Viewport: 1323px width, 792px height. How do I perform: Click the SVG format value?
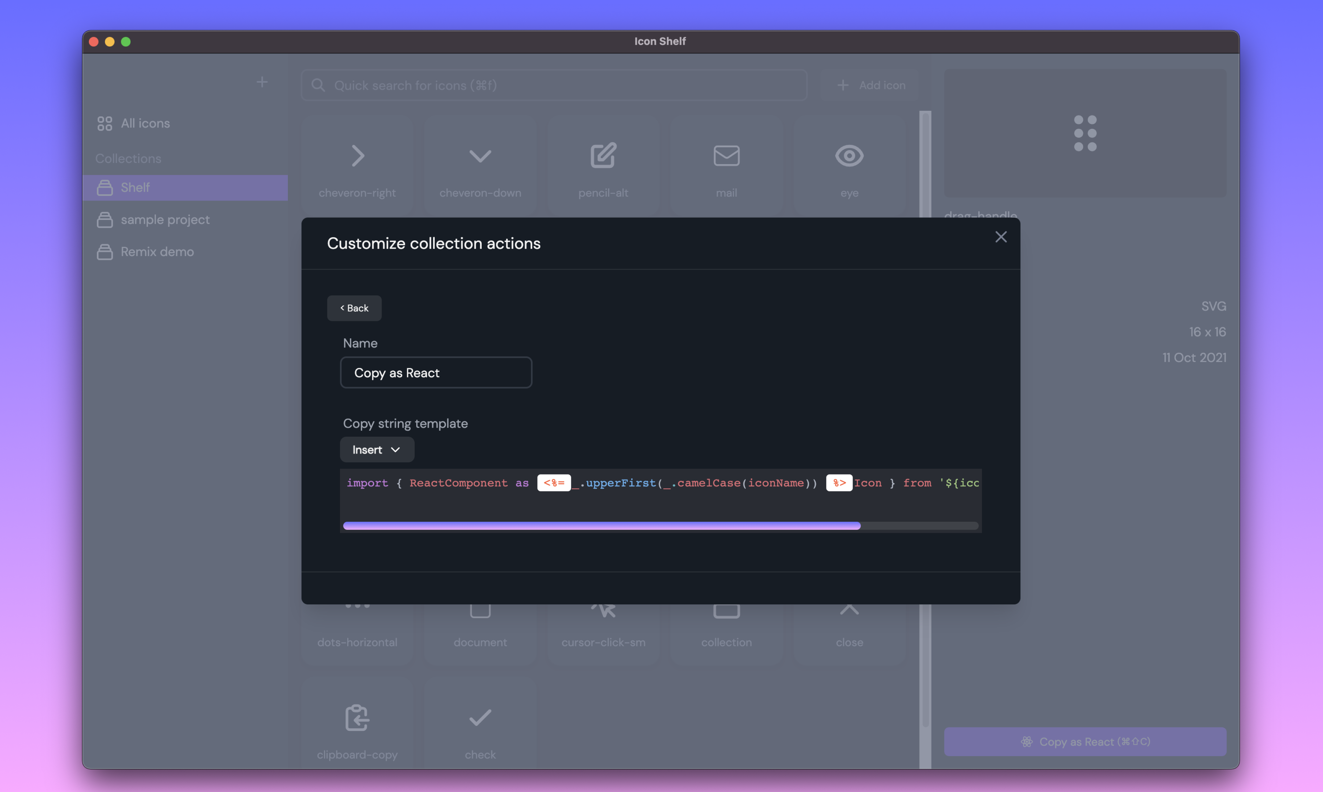tap(1214, 306)
